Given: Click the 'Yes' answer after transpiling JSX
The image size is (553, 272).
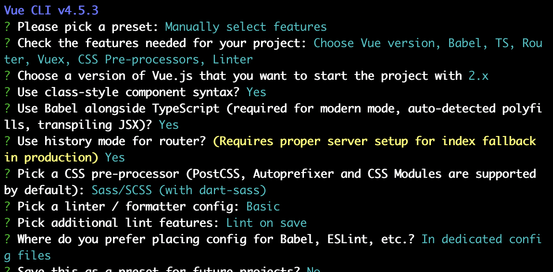Looking at the screenshot, I should click(x=169, y=125).
